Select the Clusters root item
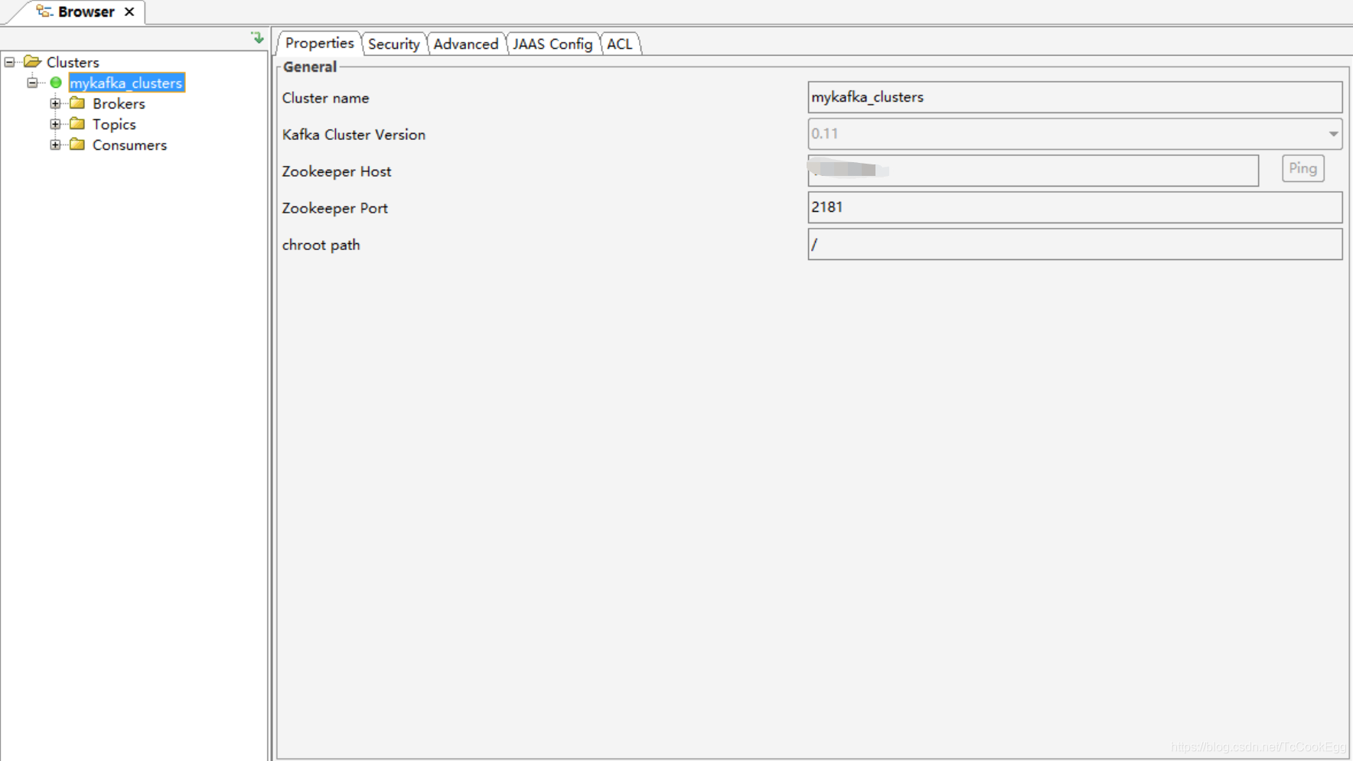This screenshot has width=1353, height=761. point(73,62)
